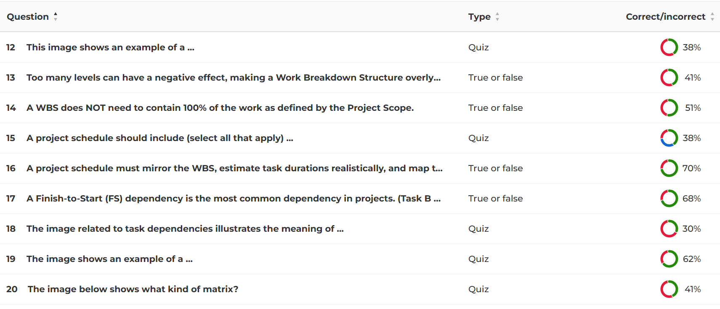720x309 pixels.
Task: Click the 62% donut chart for question 19
Action: [x=669, y=259]
